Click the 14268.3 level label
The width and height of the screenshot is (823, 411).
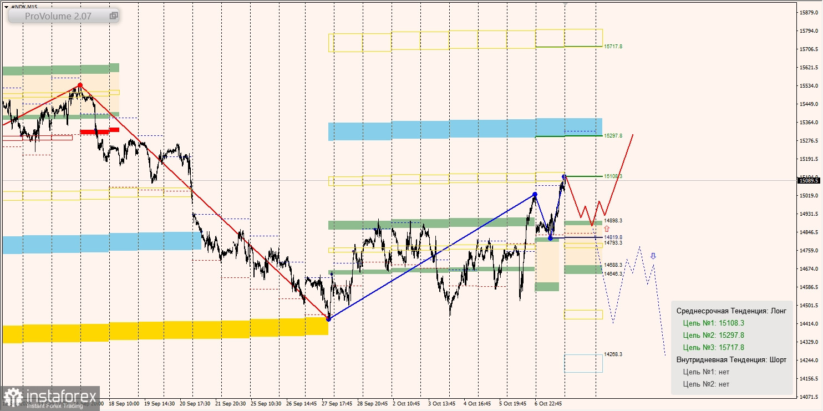click(x=613, y=354)
